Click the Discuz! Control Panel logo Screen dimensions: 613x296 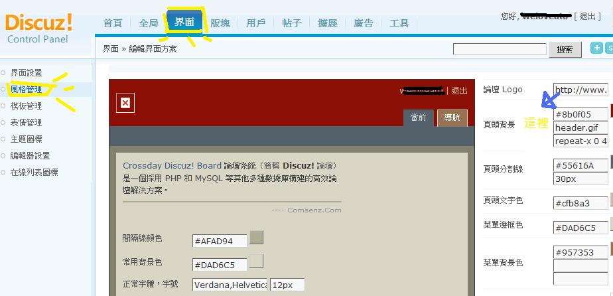38,29
